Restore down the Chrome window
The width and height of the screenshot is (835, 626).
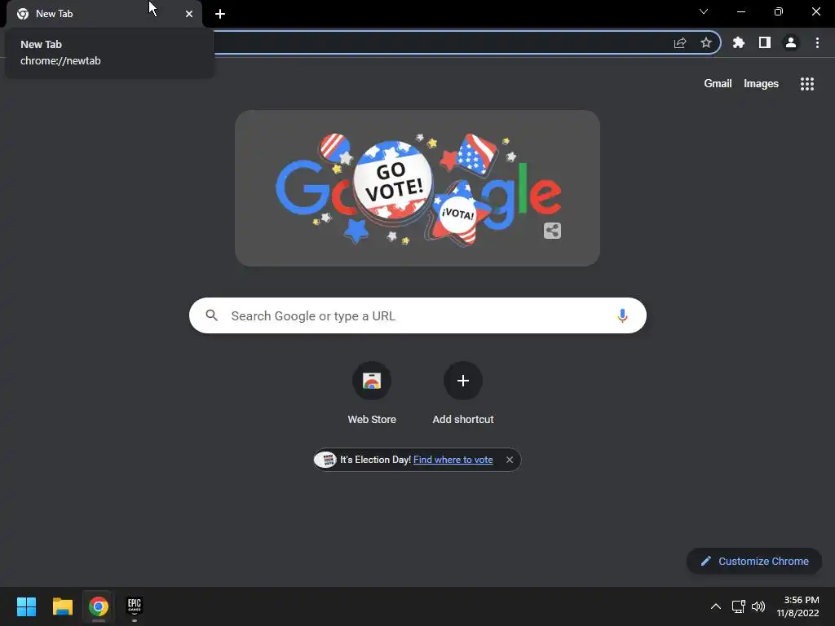(779, 11)
